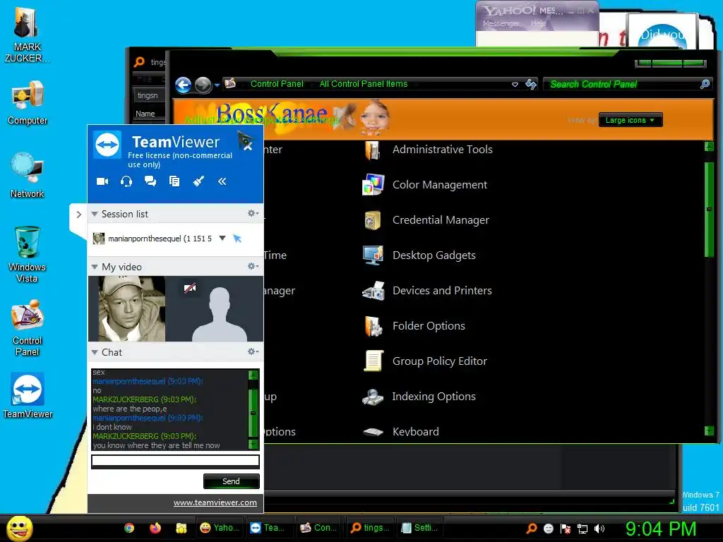Open the Windows Vista recycle bin icon

(28, 254)
